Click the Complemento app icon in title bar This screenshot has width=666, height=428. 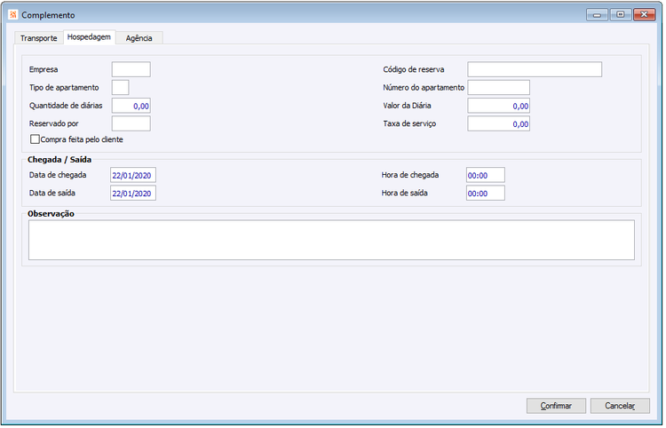13,15
